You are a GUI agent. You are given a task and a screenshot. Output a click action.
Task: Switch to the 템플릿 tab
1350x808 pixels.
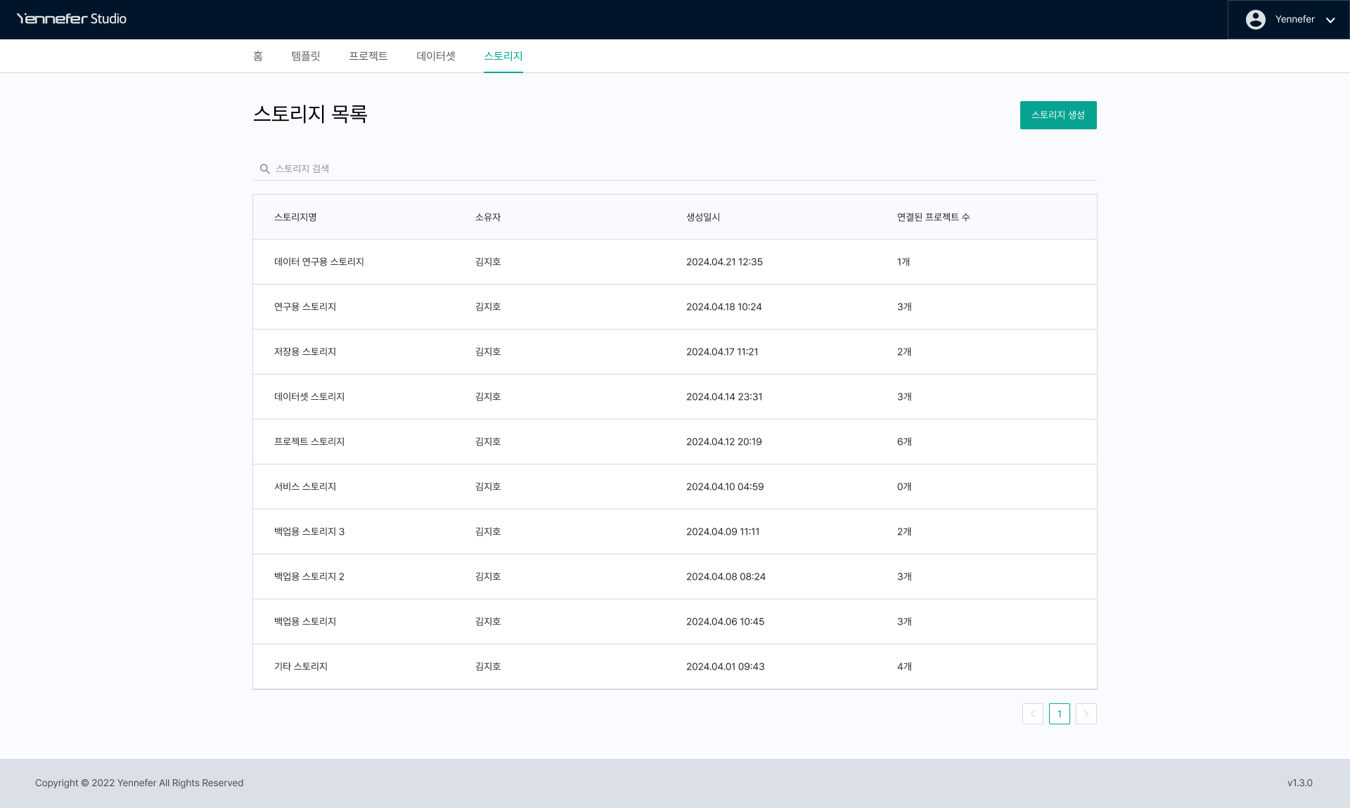[x=305, y=56]
